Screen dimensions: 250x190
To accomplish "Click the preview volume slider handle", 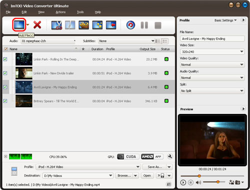I will 218,182.
